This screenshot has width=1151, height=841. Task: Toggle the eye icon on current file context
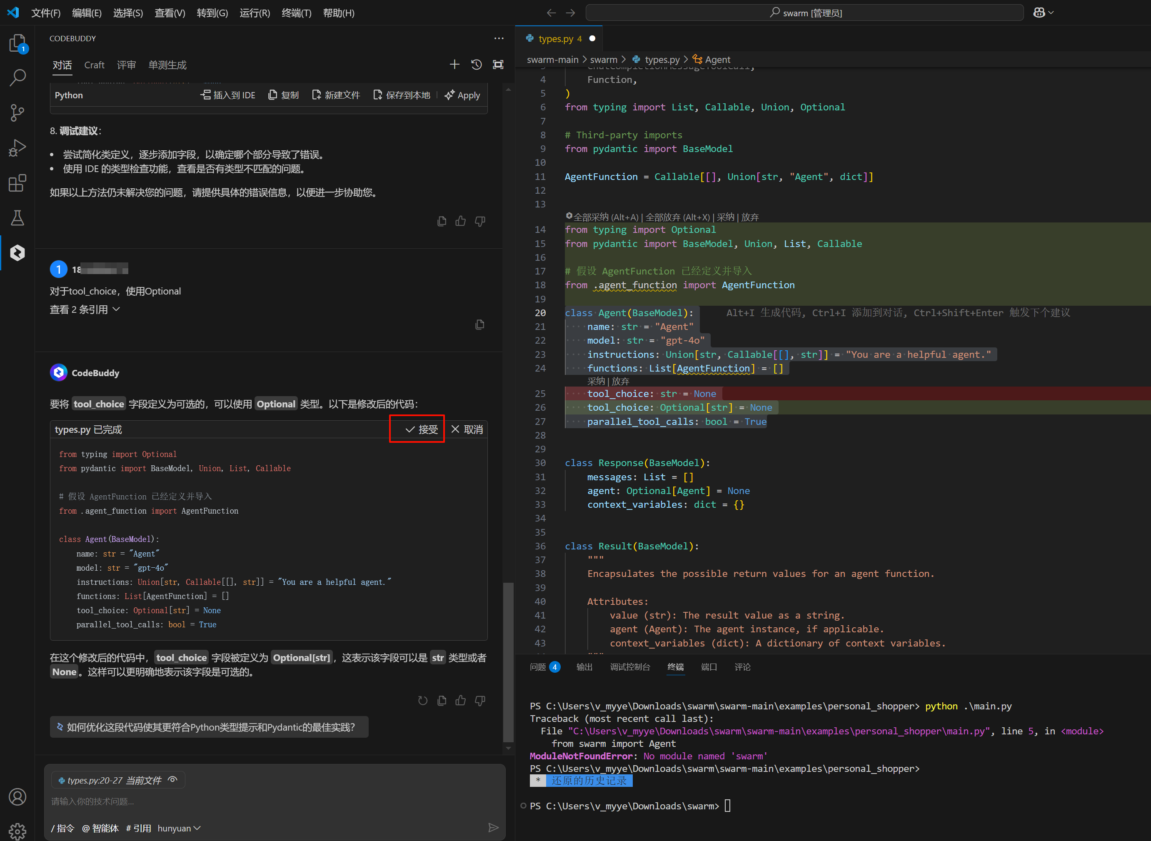(173, 780)
